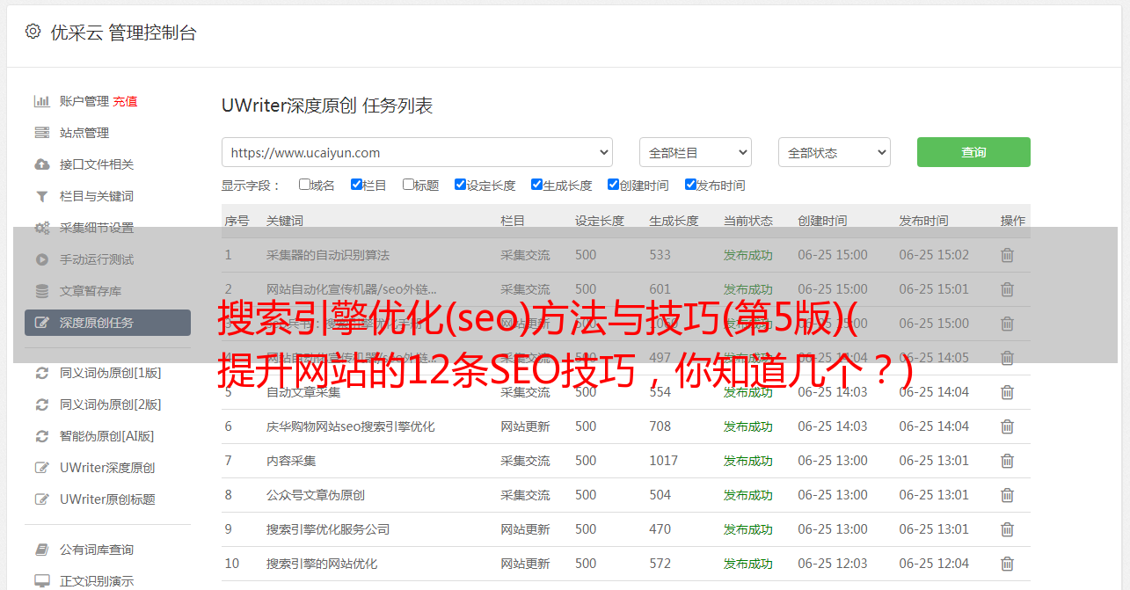Open the 全部栏目 dropdown
Image resolution: width=1130 pixels, height=590 pixels.
696,152
